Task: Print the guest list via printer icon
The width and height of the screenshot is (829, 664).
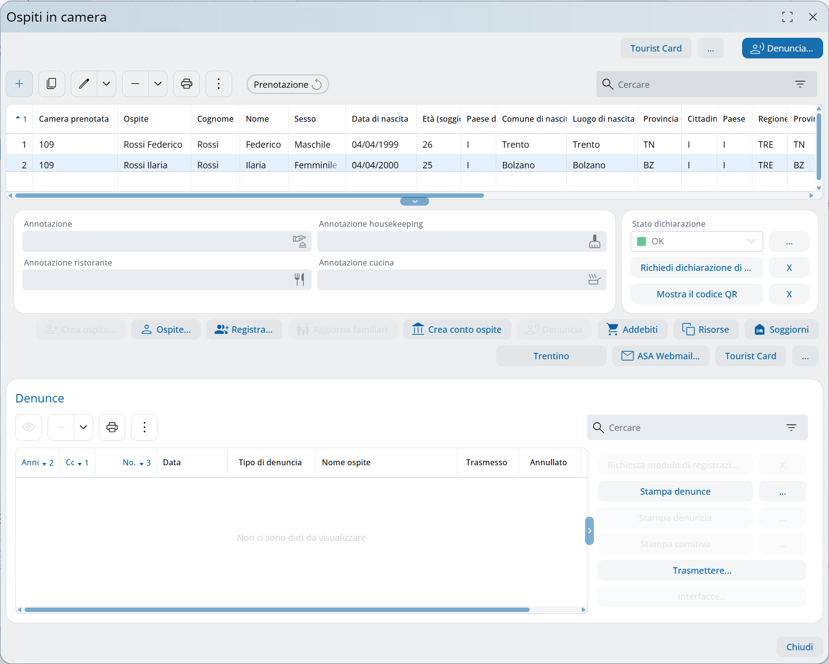Action: (187, 84)
